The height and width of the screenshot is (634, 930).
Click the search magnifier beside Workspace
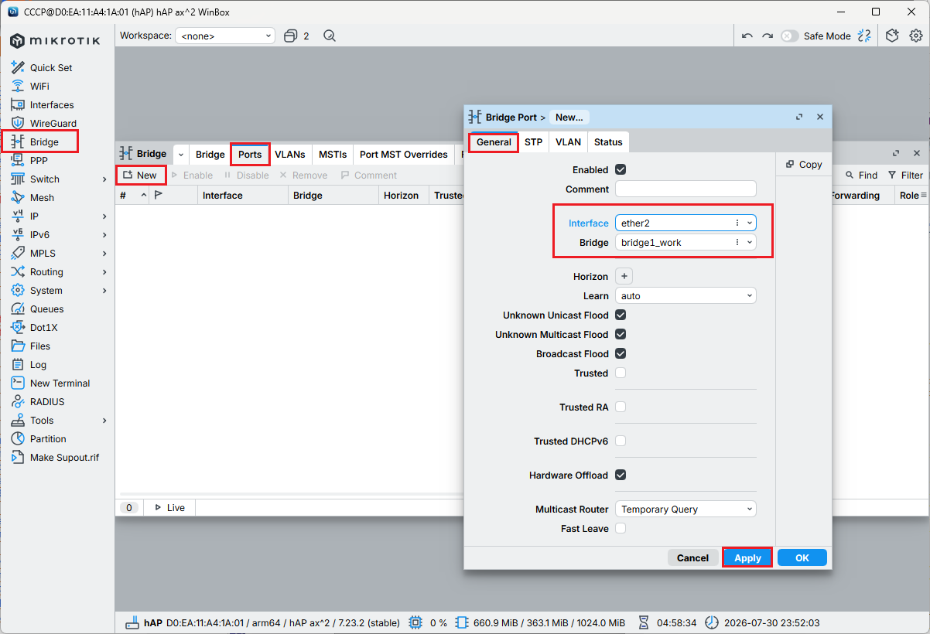330,36
